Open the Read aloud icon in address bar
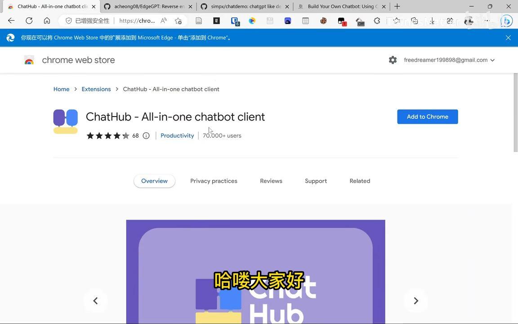 tap(164, 21)
